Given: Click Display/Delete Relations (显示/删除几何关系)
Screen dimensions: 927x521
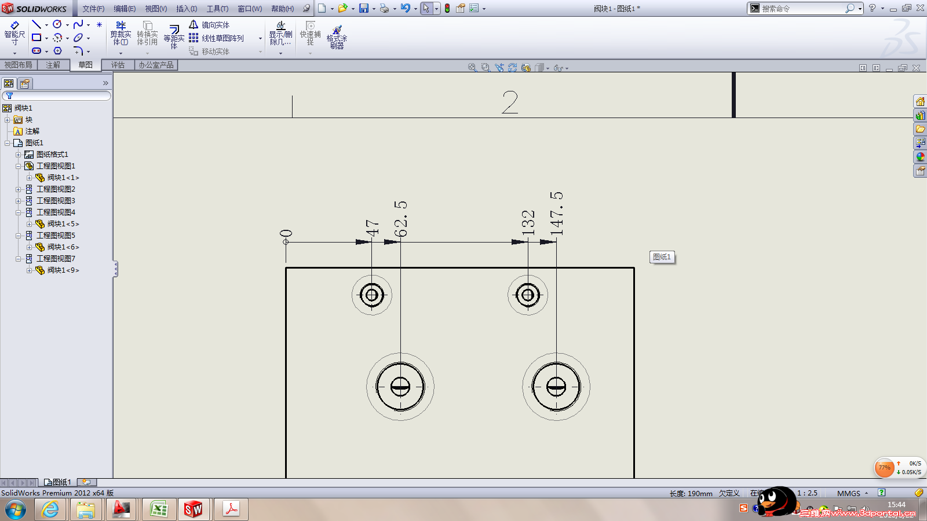Looking at the screenshot, I should click(x=280, y=34).
